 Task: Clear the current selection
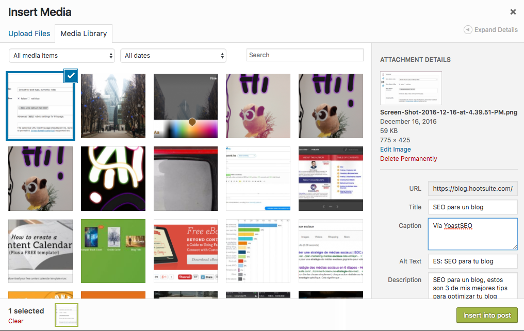click(x=15, y=321)
